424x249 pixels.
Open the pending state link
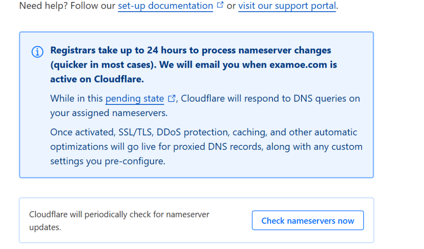[x=135, y=99]
